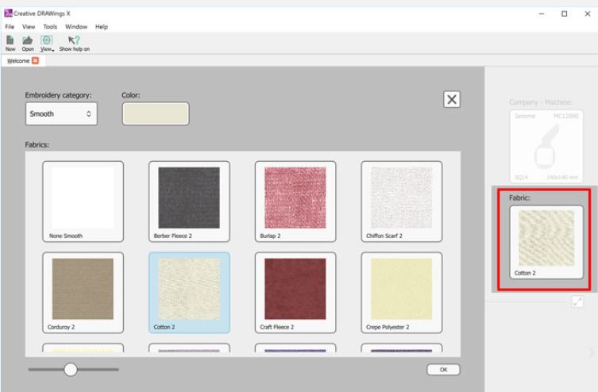Viewport: 598px width, 392px height.
Task: Click the thumbnail size slider handle
Action: [x=71, y=369]
